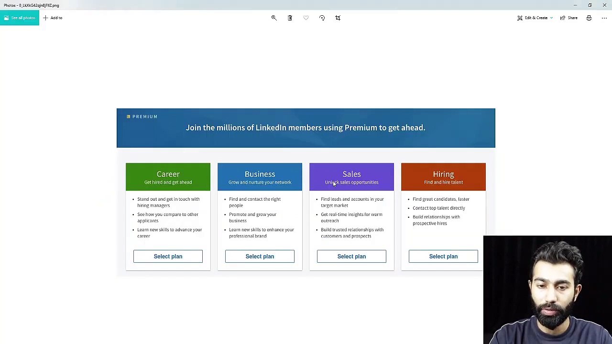Click the blue Business plan header

pyautogui.click(x=260, y=177)
